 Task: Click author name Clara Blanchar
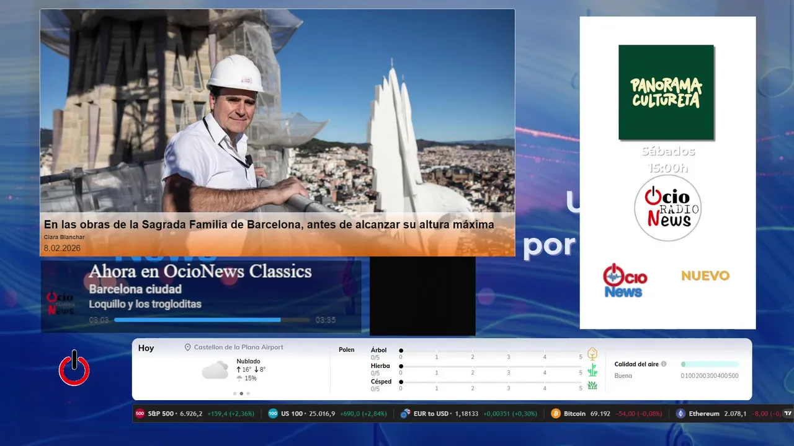tap(64, 237)
